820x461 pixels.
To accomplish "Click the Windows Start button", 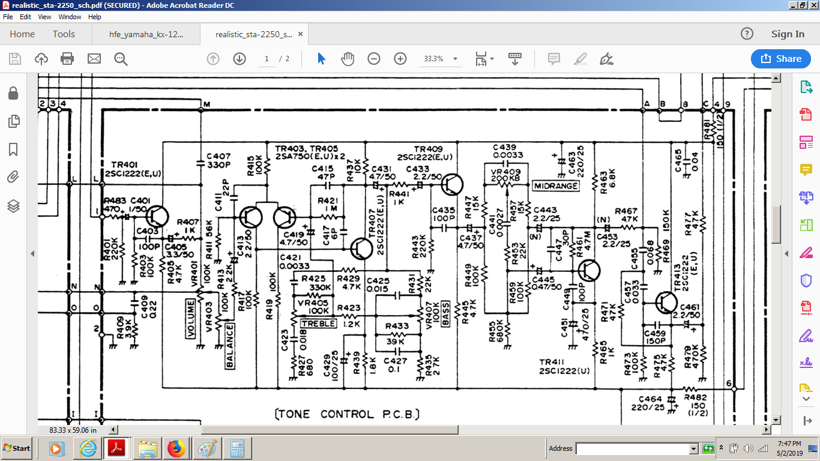I will point(16,448).
